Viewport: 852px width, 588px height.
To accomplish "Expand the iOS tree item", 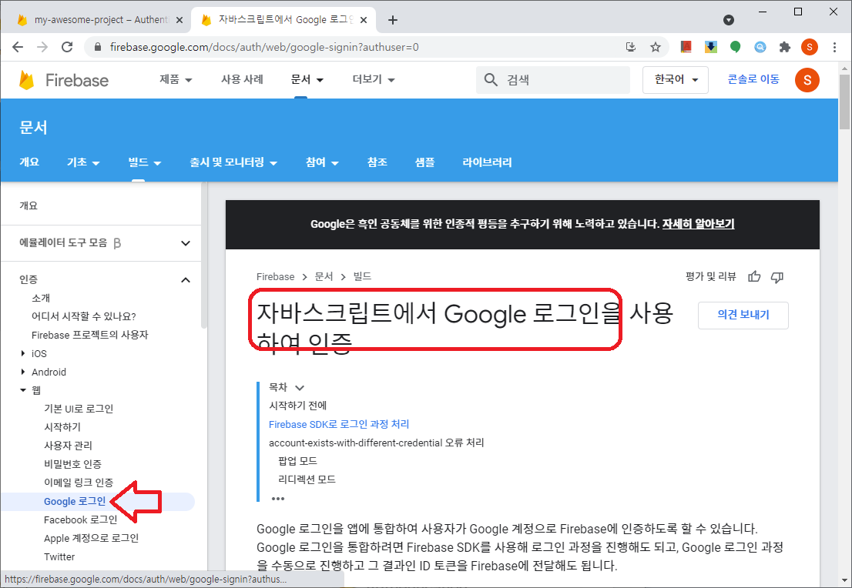I will tap(23, 353).
